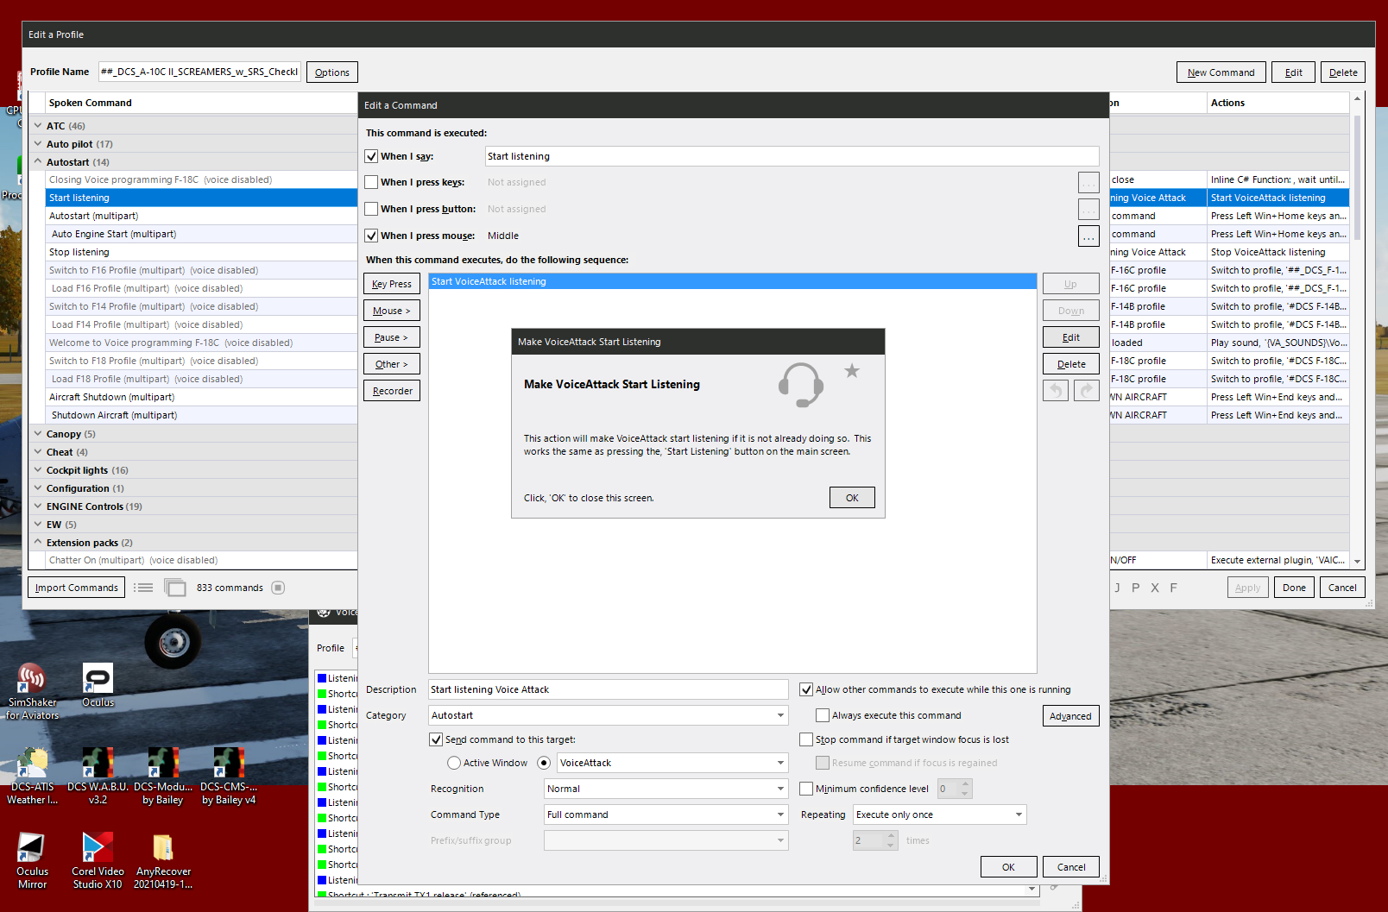Image resolution: width=1388 pixels, height=912 pixels.
Task: Click the multi-window icon near command count
Action: click(175, 588)
